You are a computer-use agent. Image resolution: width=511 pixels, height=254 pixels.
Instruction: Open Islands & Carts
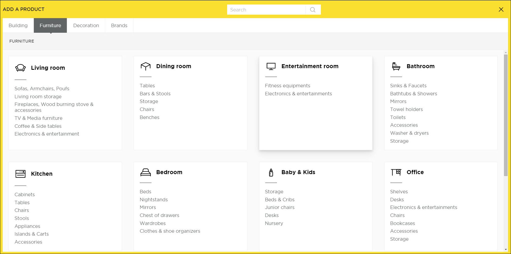coord(32,234)
